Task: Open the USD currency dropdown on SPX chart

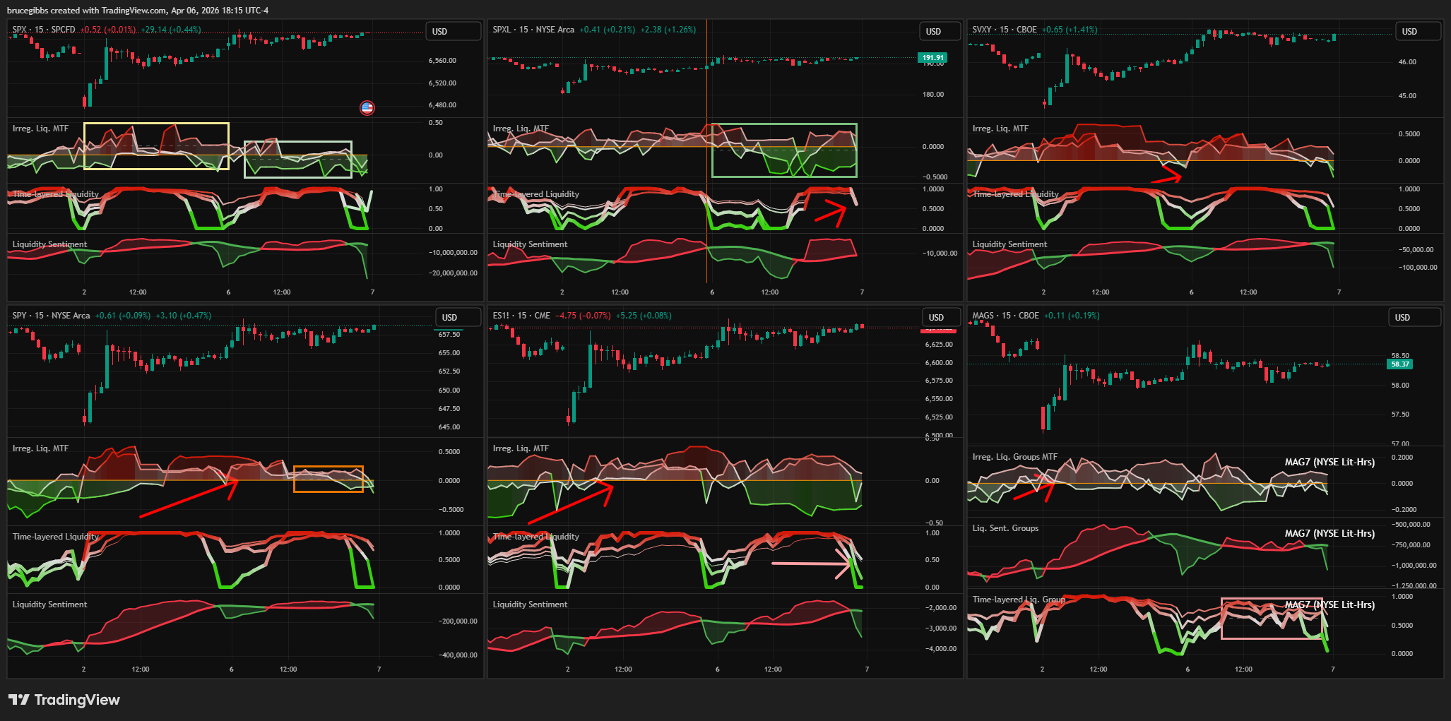Action: pos(439,32)
